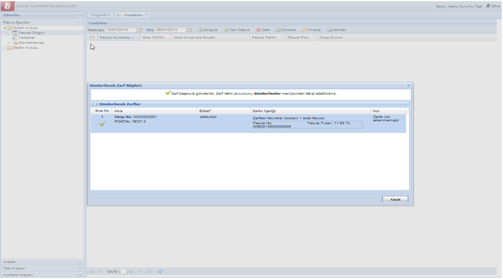The width and height of the screenshot is (503, 279).
Task: Collapse the Giden Kutusu tree folder
Action: coord(4,28)
